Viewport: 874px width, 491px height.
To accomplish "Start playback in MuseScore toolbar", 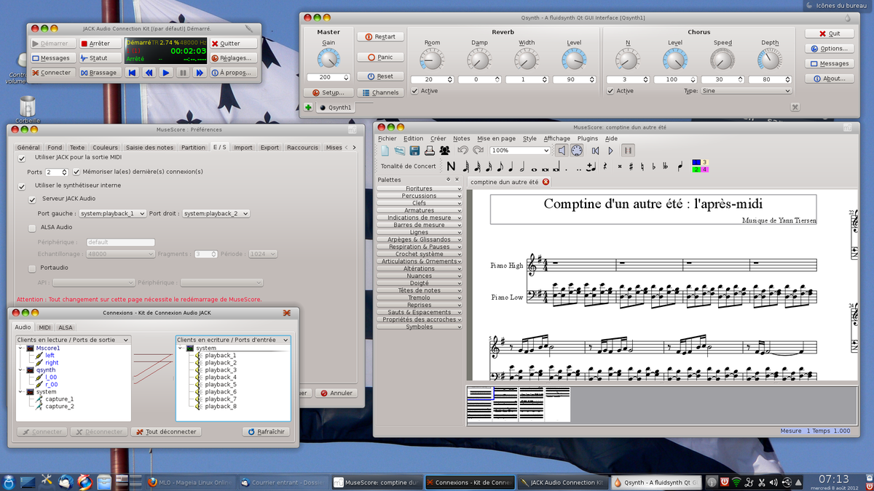I will 611,151.
